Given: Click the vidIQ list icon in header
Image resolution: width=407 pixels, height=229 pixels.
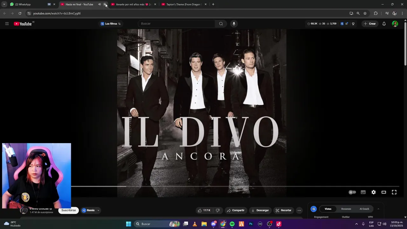Looking at the screenshot, I should (x=347, y=24).
